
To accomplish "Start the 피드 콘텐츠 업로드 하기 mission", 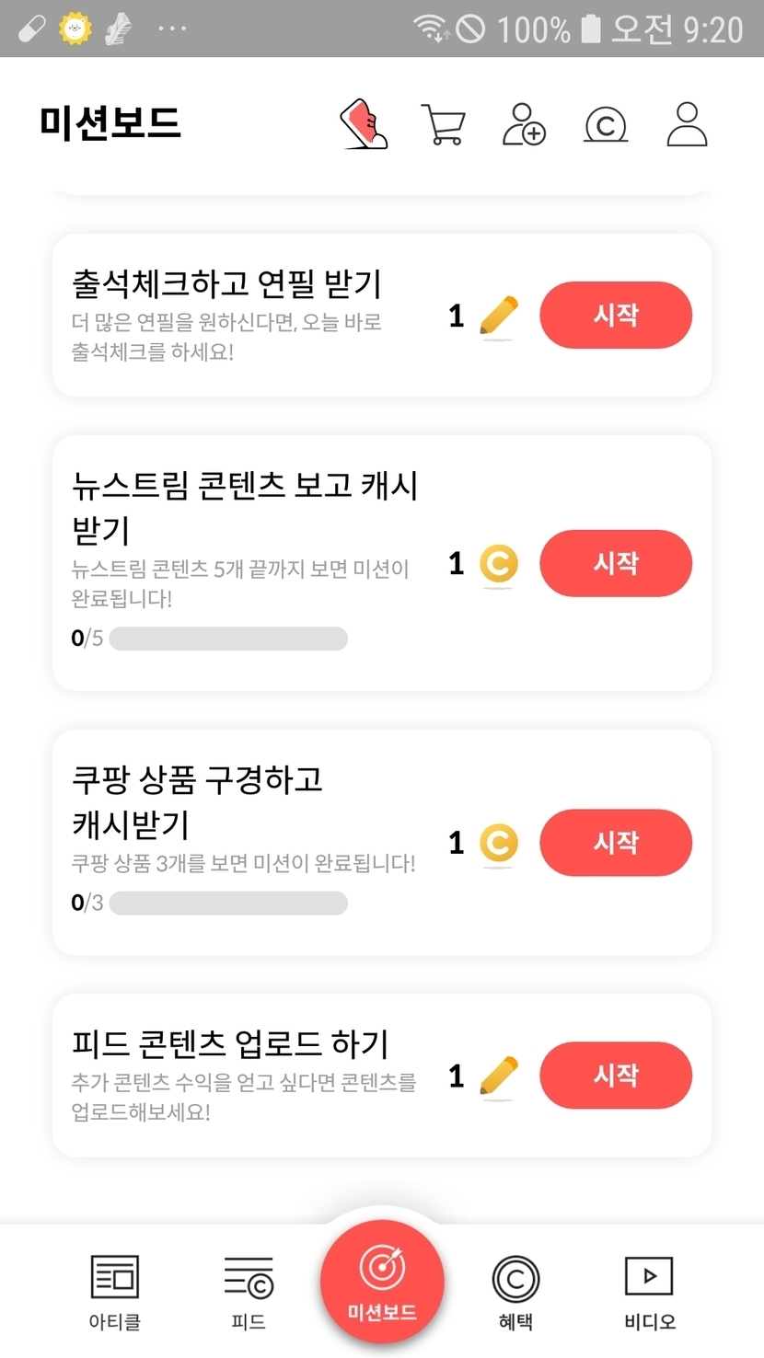I will [x=616, y=1076].
